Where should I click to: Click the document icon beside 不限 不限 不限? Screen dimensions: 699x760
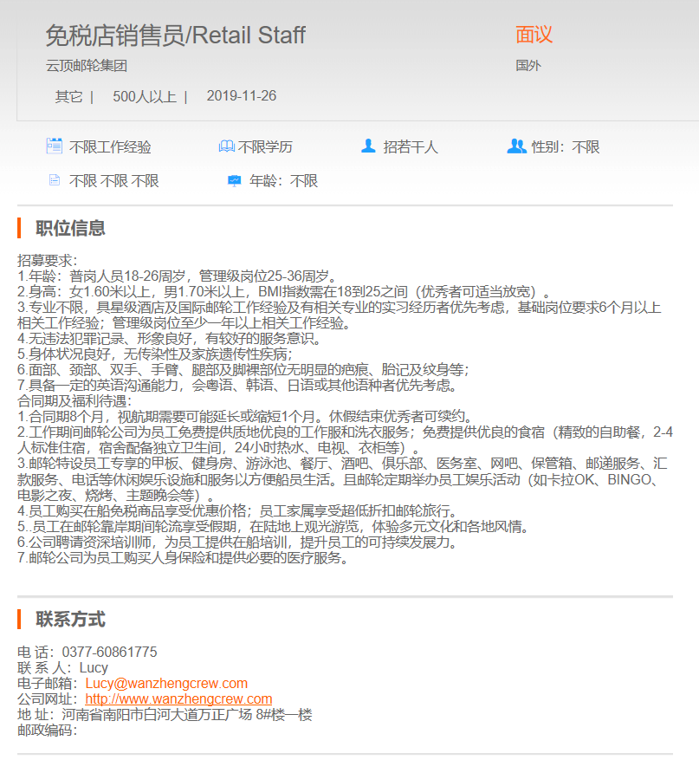pos(55,180)
